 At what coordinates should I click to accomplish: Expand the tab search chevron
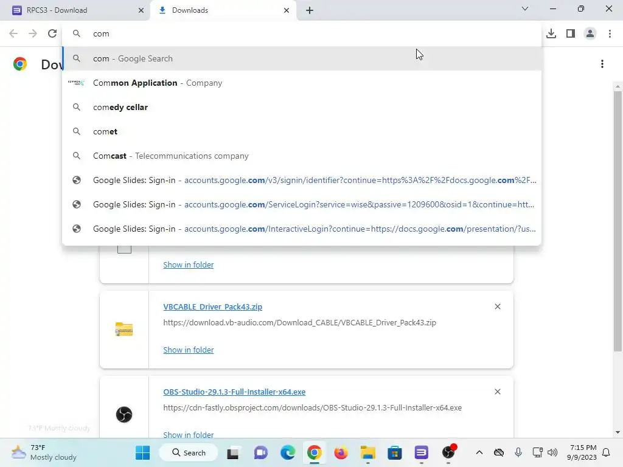click(x=525, y=9)
